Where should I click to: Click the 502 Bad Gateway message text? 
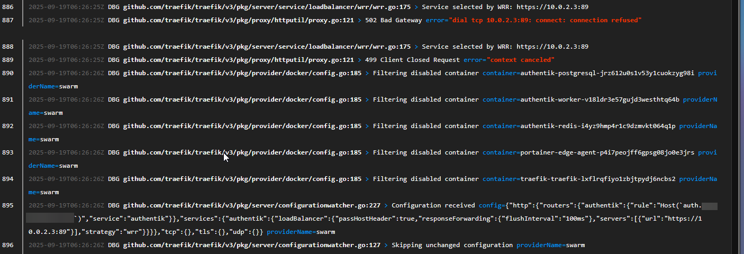pos(394,20)
